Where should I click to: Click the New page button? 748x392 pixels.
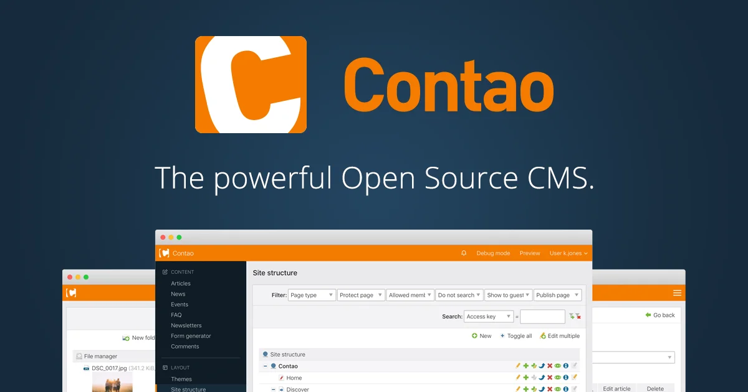481,336
